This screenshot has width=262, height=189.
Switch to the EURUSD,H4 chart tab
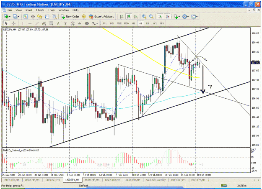pos(12,180)
